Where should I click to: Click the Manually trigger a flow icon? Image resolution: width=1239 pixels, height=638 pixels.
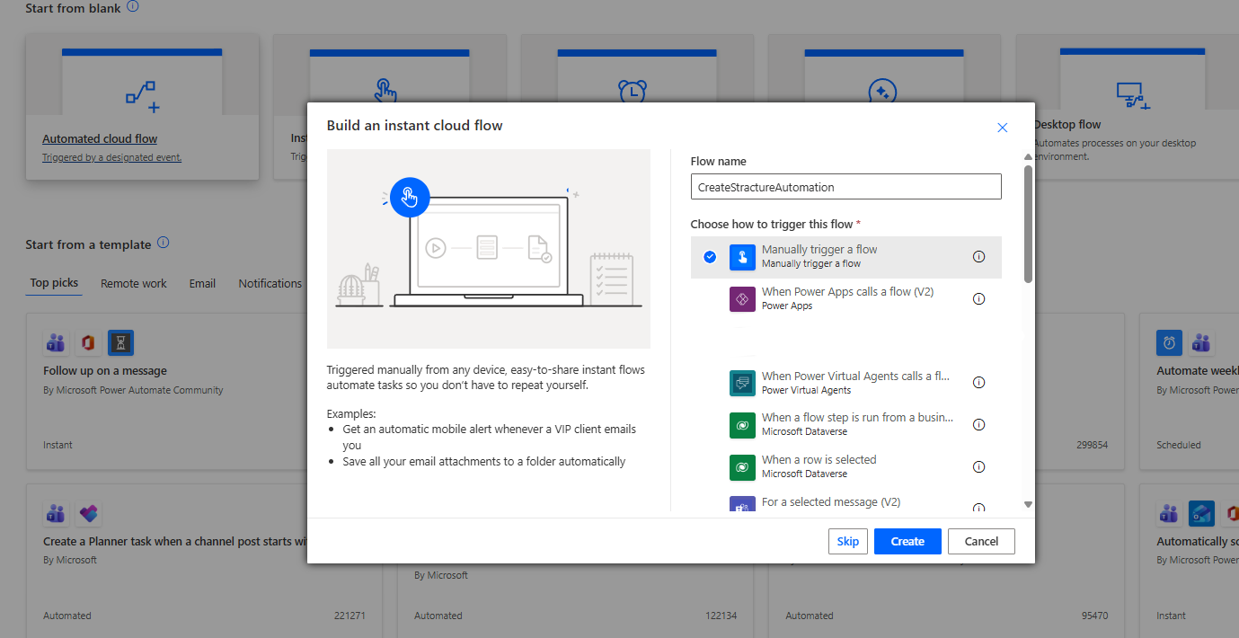(742, 257)
